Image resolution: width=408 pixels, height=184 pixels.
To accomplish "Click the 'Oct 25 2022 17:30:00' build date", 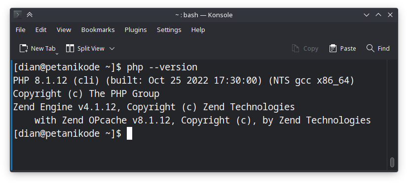I will coord(203,81).
